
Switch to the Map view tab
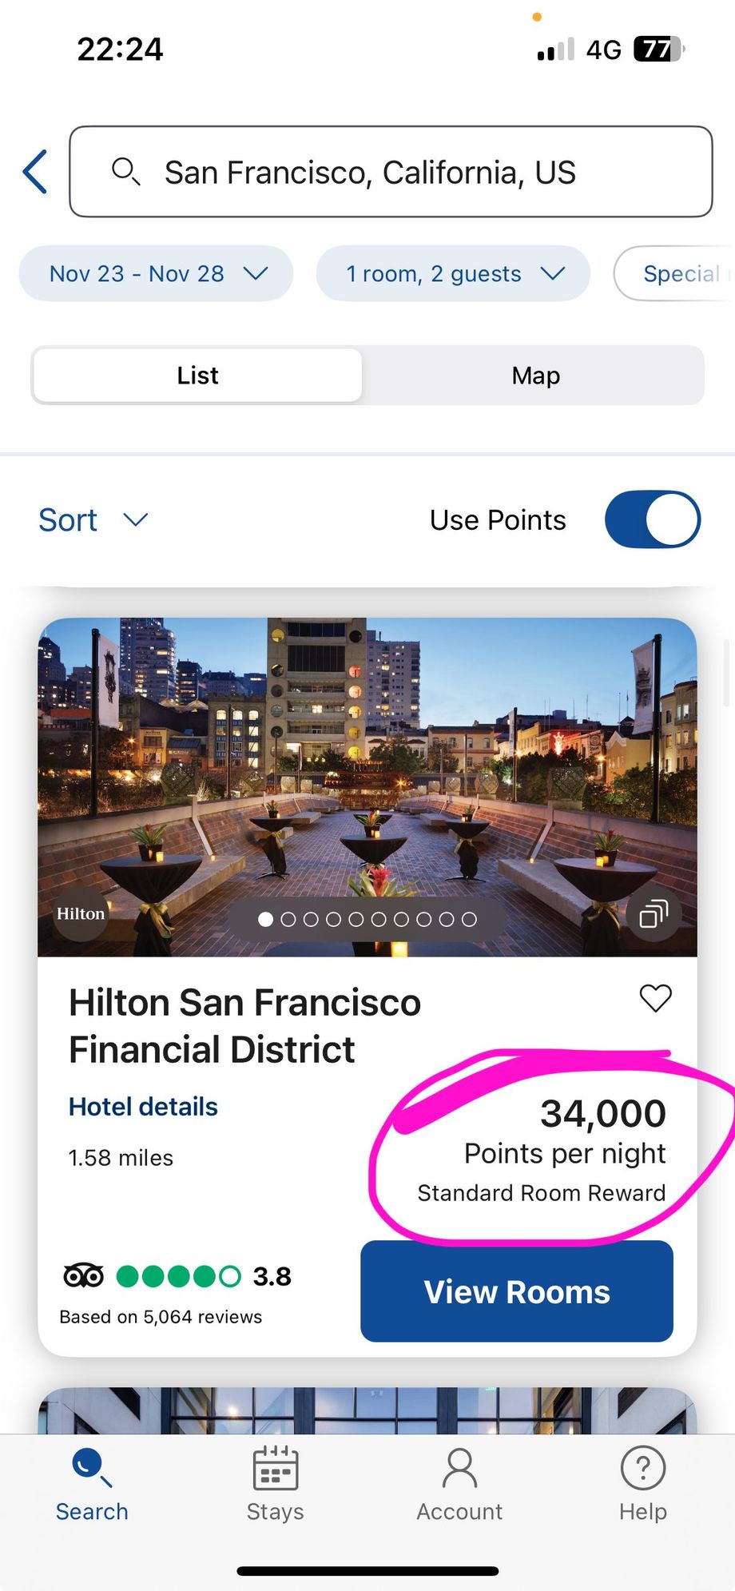tap(535, 376)
